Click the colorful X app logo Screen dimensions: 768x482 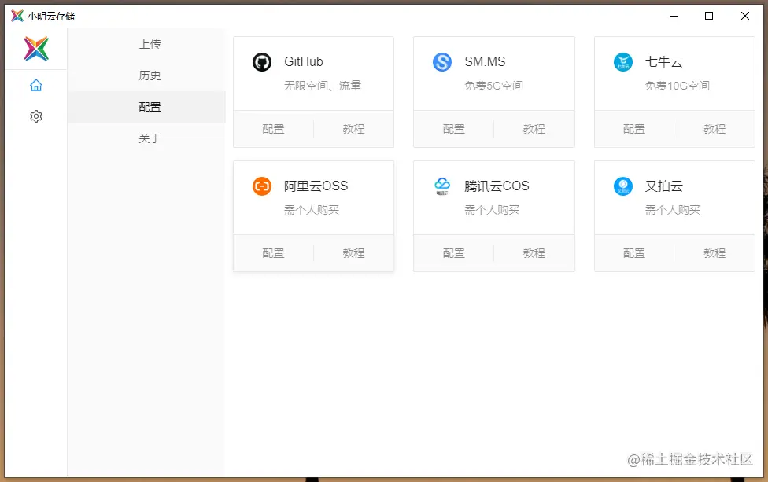point(36,49)
